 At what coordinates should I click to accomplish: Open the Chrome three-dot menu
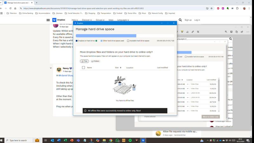click(x=249, y=8)
